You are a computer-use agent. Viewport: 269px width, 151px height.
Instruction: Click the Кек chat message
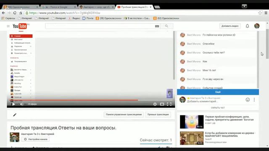pos(205,61)
